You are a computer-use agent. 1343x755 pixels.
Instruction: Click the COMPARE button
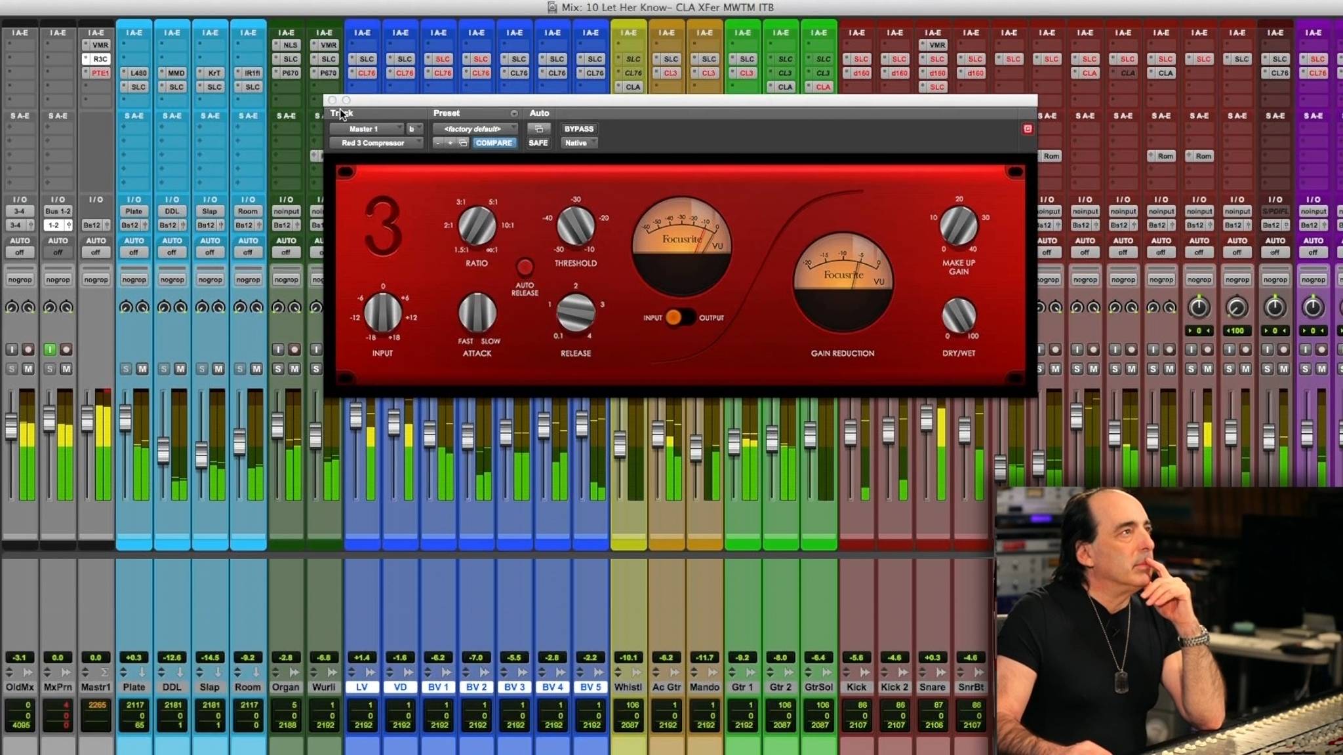point(494,143)
